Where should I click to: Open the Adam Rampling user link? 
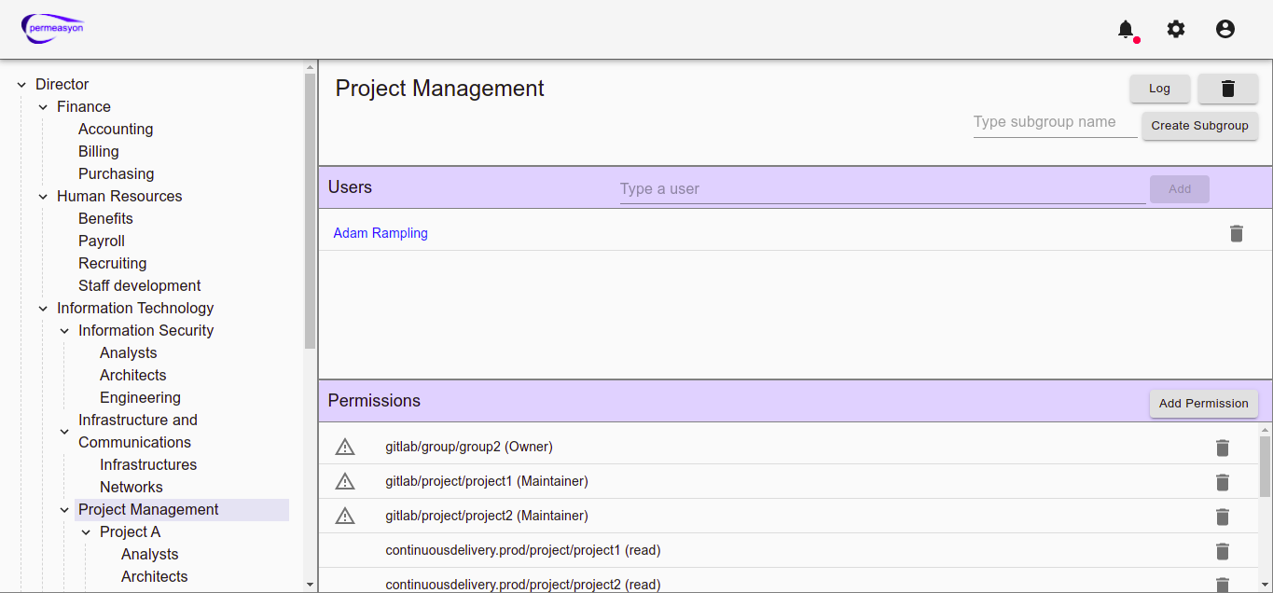coord(381,233)
